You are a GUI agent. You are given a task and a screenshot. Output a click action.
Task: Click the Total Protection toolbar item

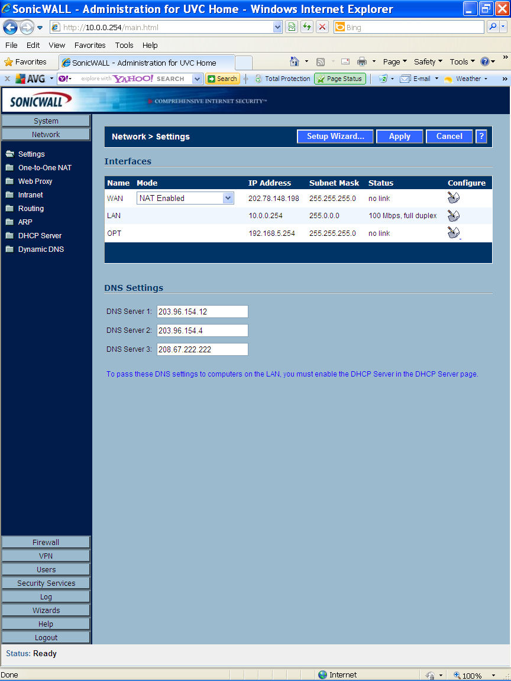click(x=283, y=79)
